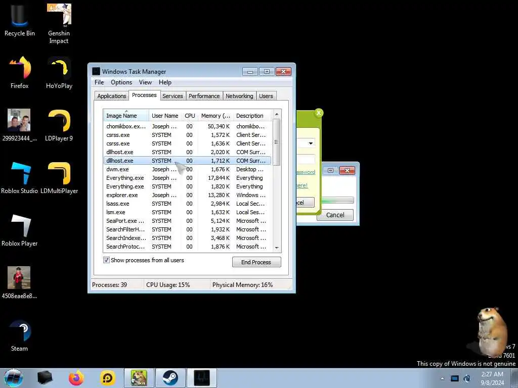Select csrss.exe row using 1,572 K
The height and width of the screenshot is (388, 518).
[x=187, y=135]
